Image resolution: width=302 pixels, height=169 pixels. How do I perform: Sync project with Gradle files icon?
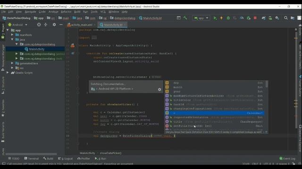tap(263, 18)
